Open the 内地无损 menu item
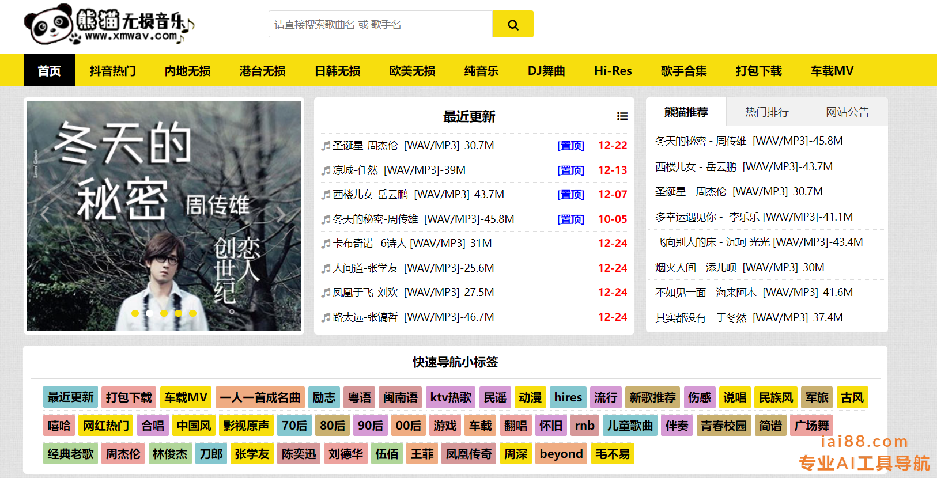This screenshot has height=478, width=937. pyautogui.click(x=188, y=70)
